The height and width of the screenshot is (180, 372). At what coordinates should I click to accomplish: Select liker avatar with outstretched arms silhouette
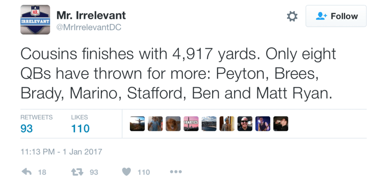(137, 124)
